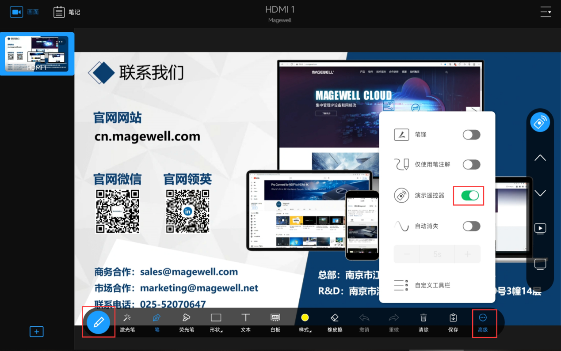Click the play slideshow icon on remote panel

tap(540, 228)
